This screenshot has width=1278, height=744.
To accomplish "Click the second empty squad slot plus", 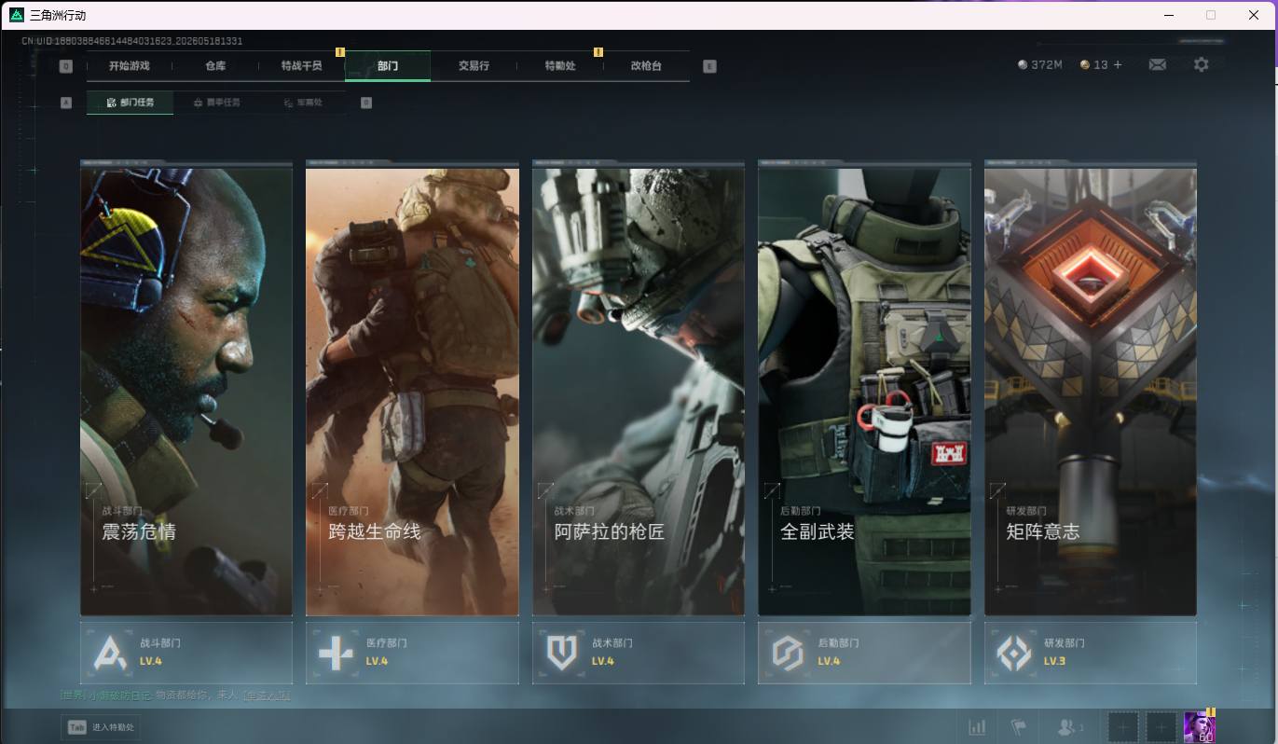I will 1161,727.
